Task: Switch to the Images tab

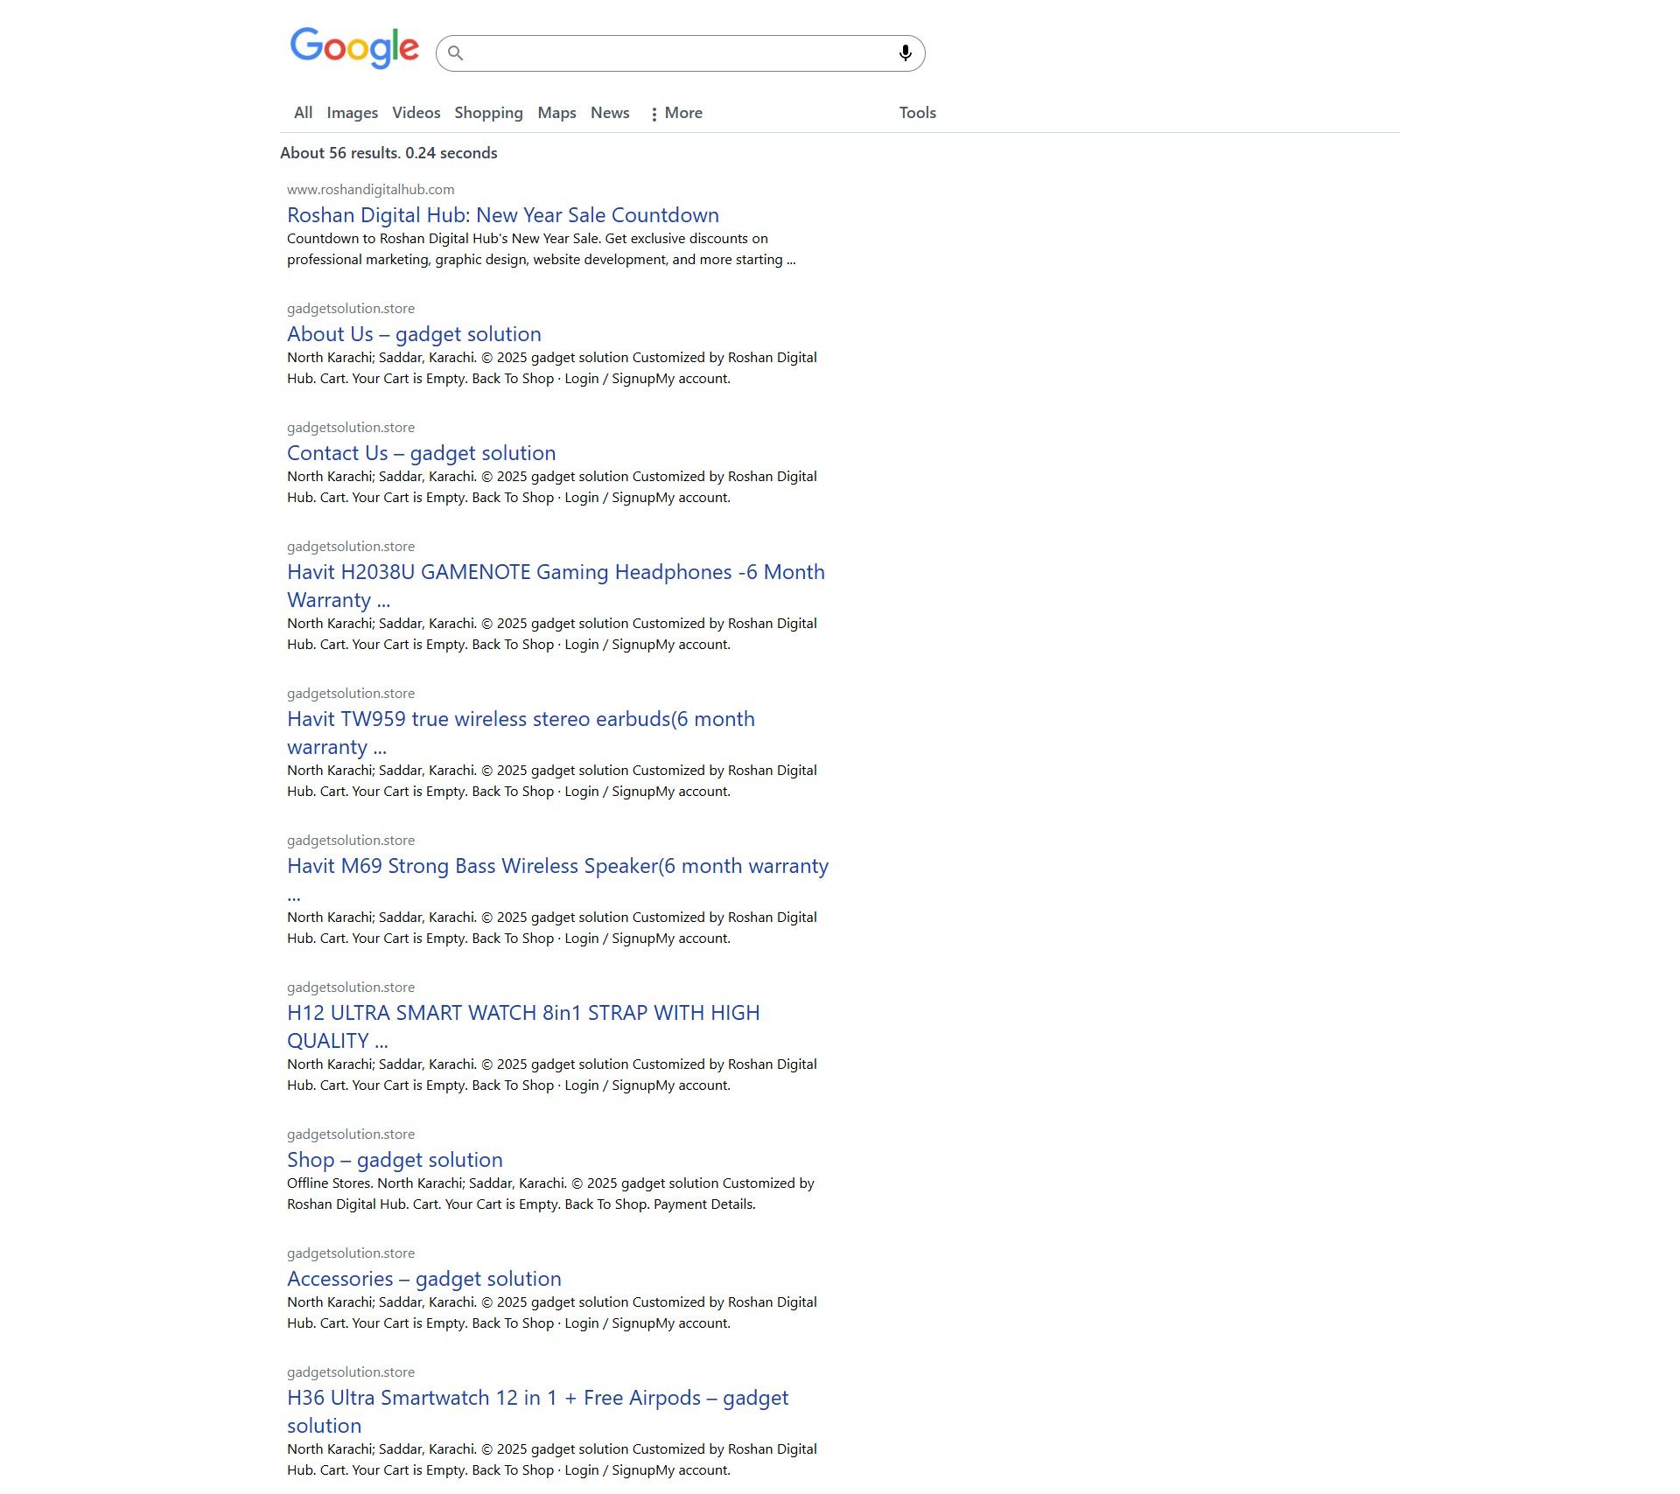Action: [352, 113]
